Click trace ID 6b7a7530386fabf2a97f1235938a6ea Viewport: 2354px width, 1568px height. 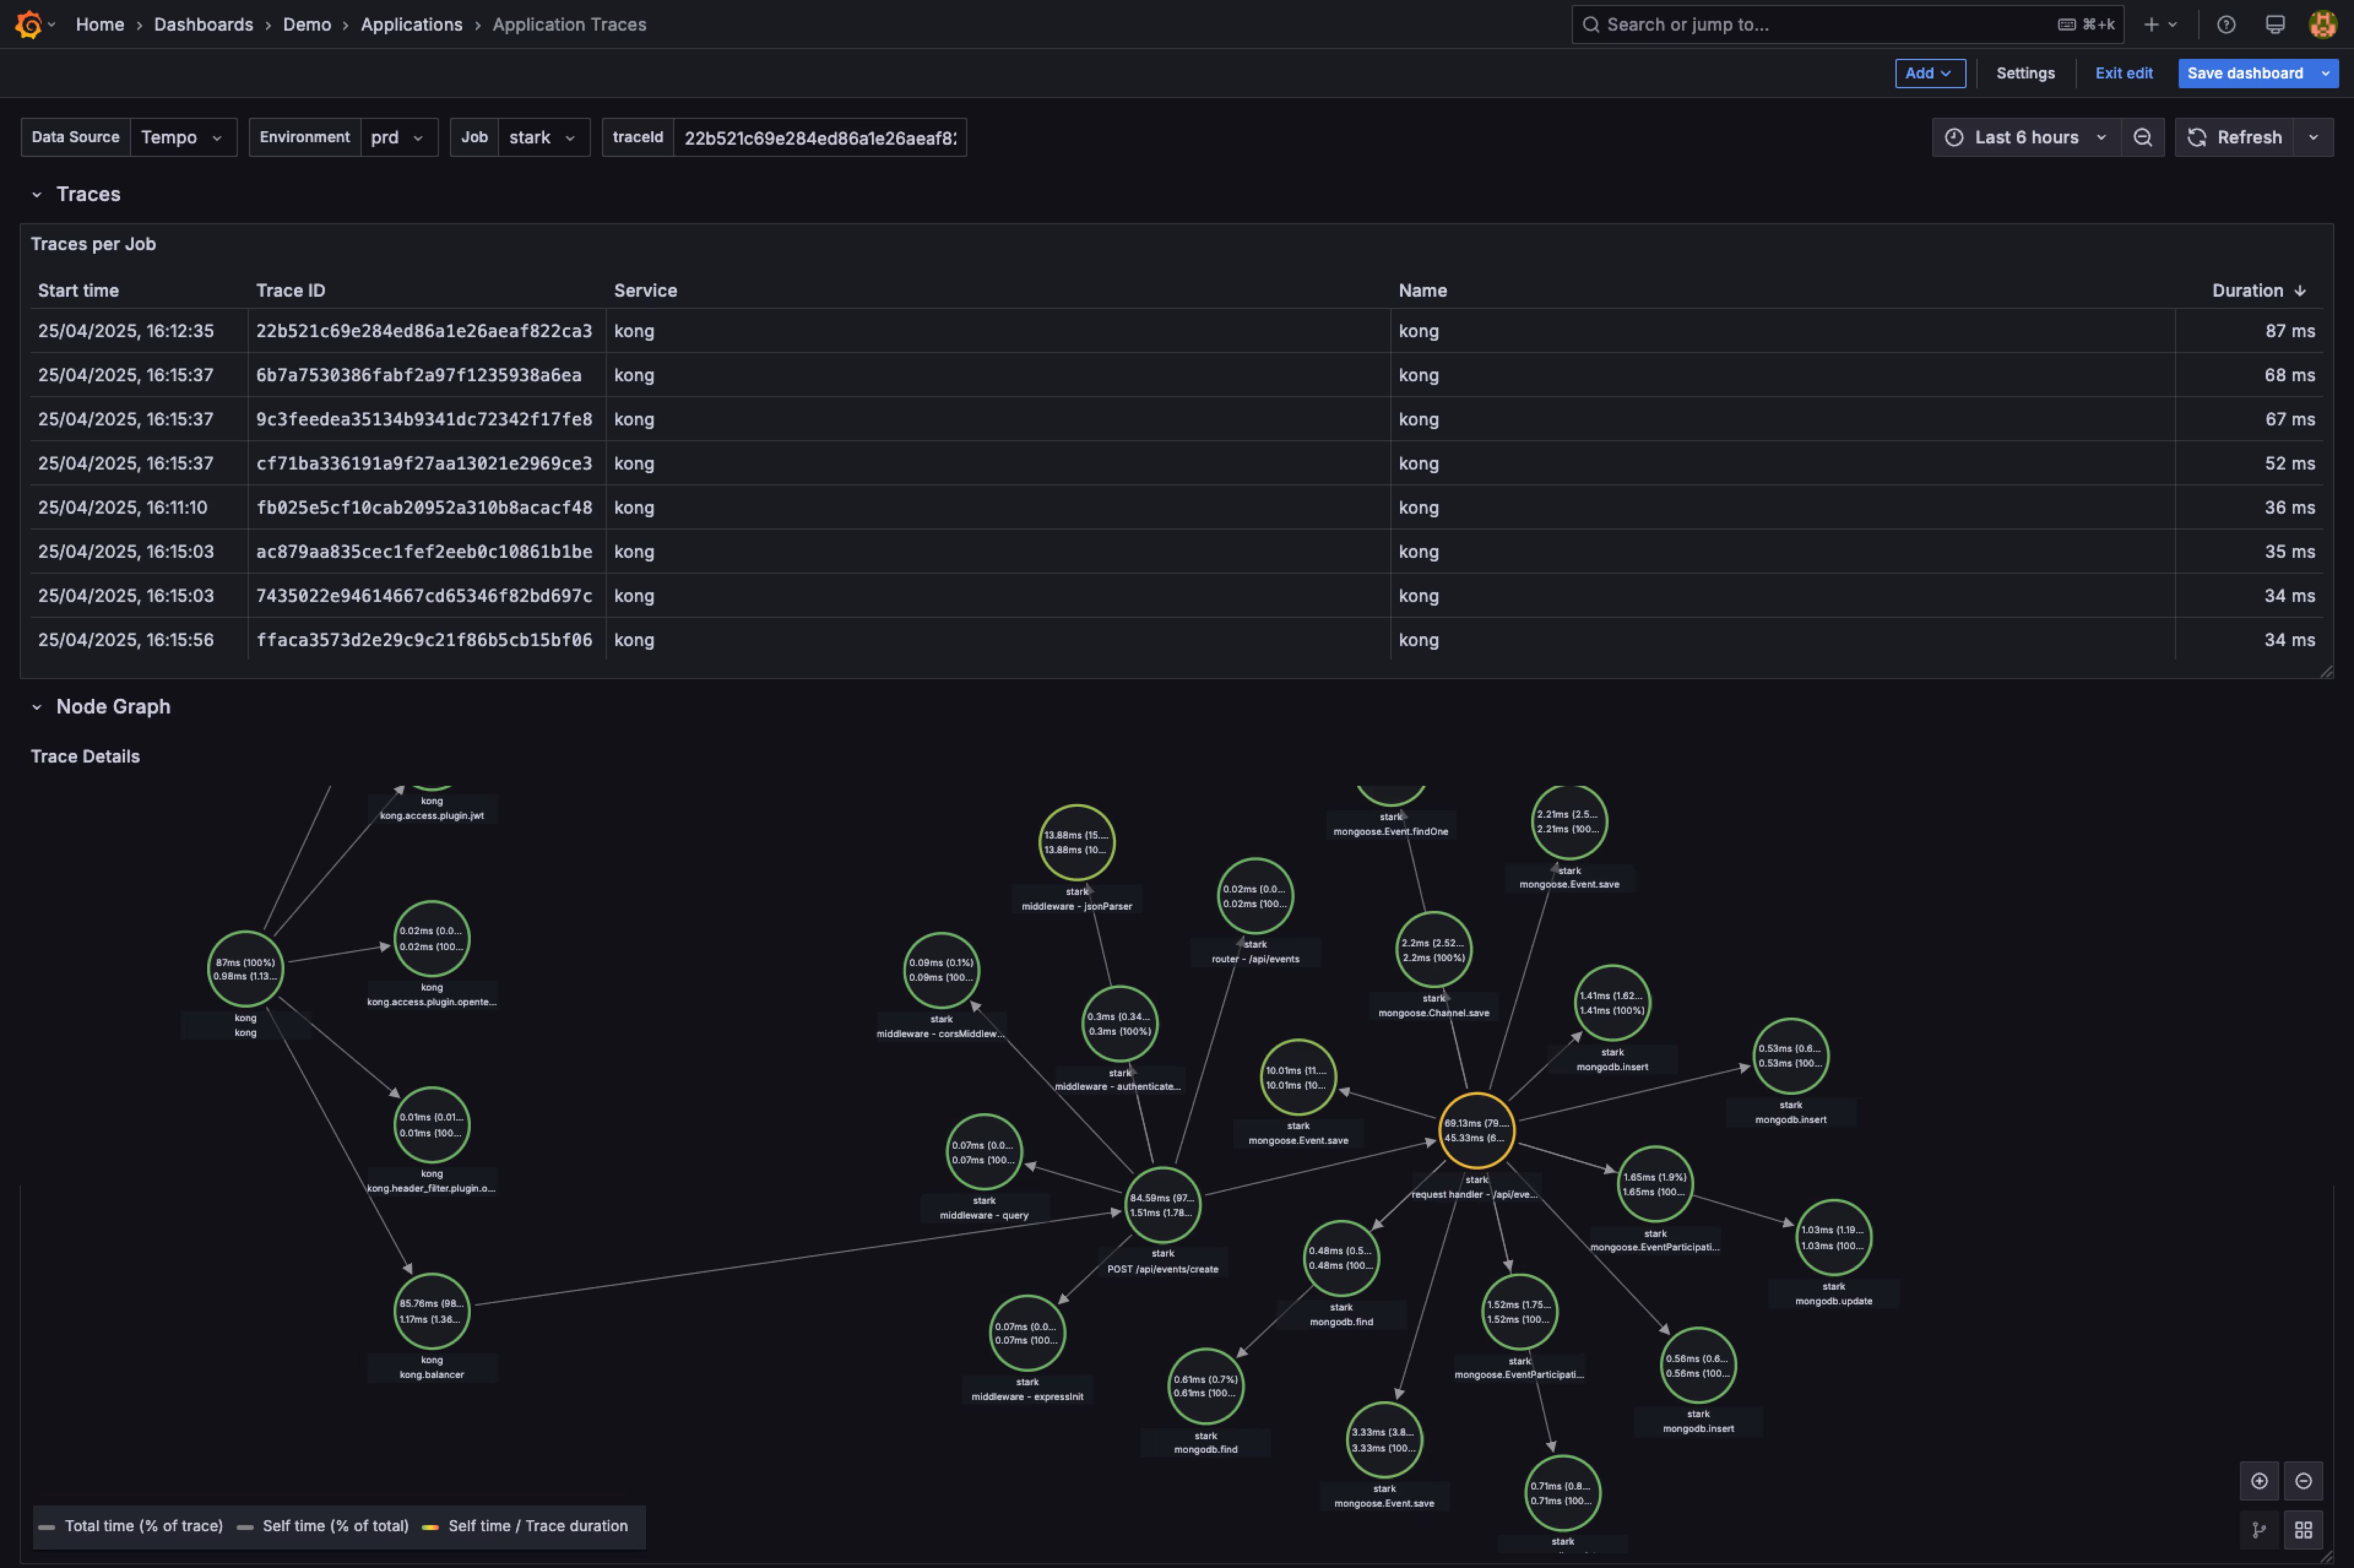(418, 375)
